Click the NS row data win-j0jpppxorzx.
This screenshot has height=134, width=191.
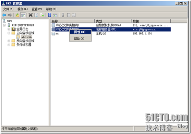[x=144, y=30]
